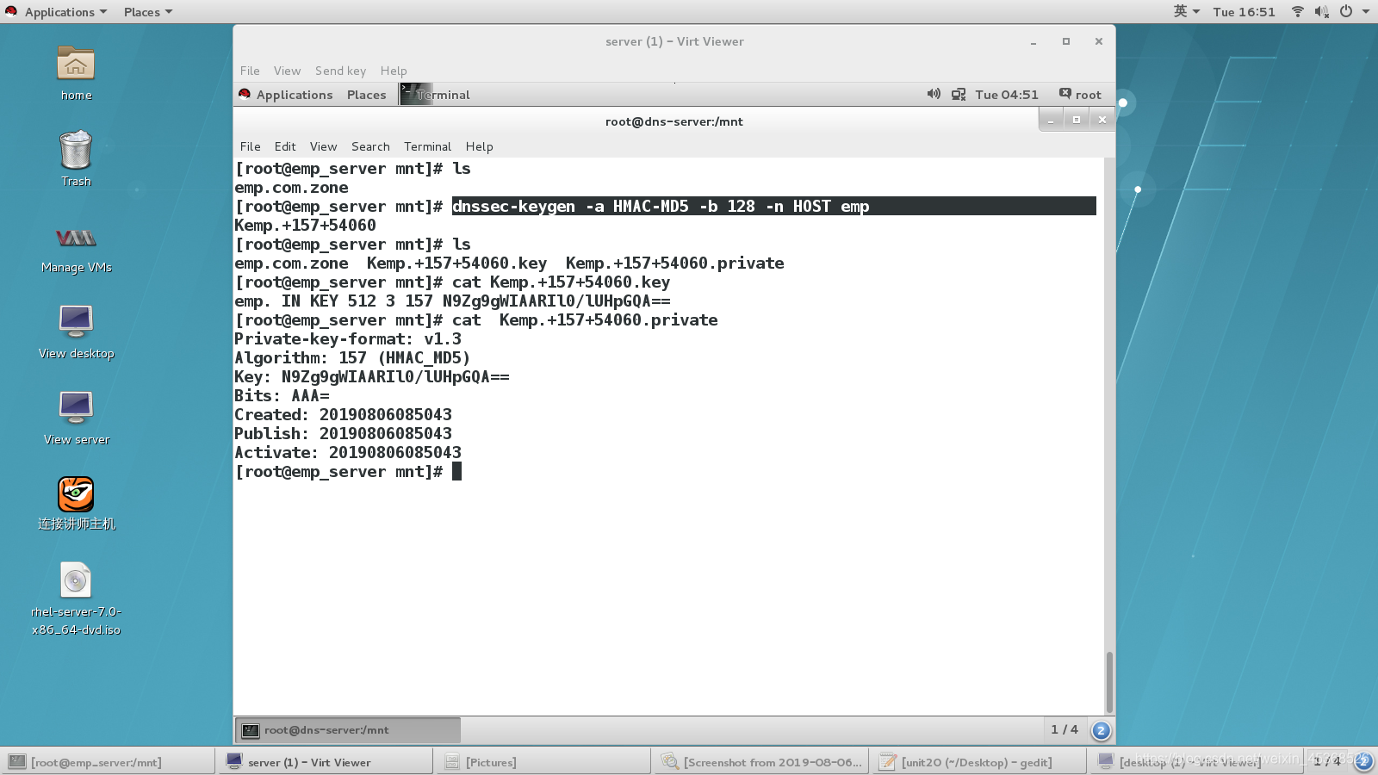Image resolution: width=1378 pixels, height=775 pixels.
Task: Launch the Manage VMs desktop icon
Action: (x=76, y=238)
